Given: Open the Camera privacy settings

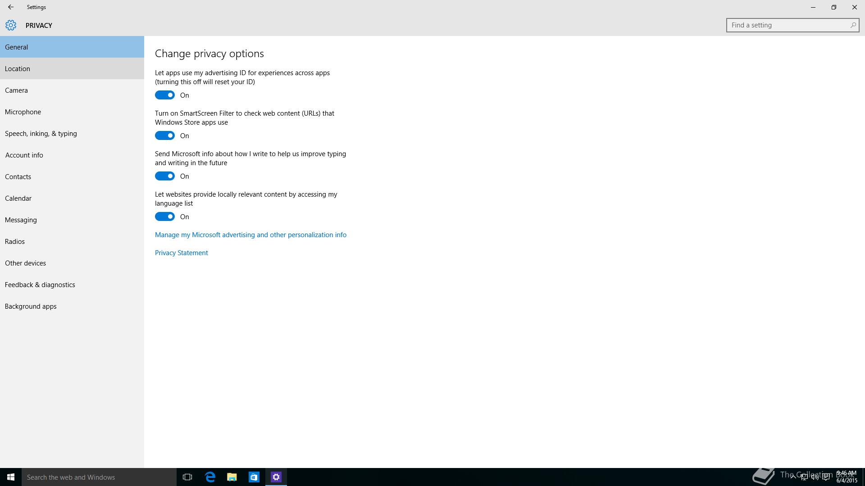Looking at the screenshot, I should click(x=16, y=90).
